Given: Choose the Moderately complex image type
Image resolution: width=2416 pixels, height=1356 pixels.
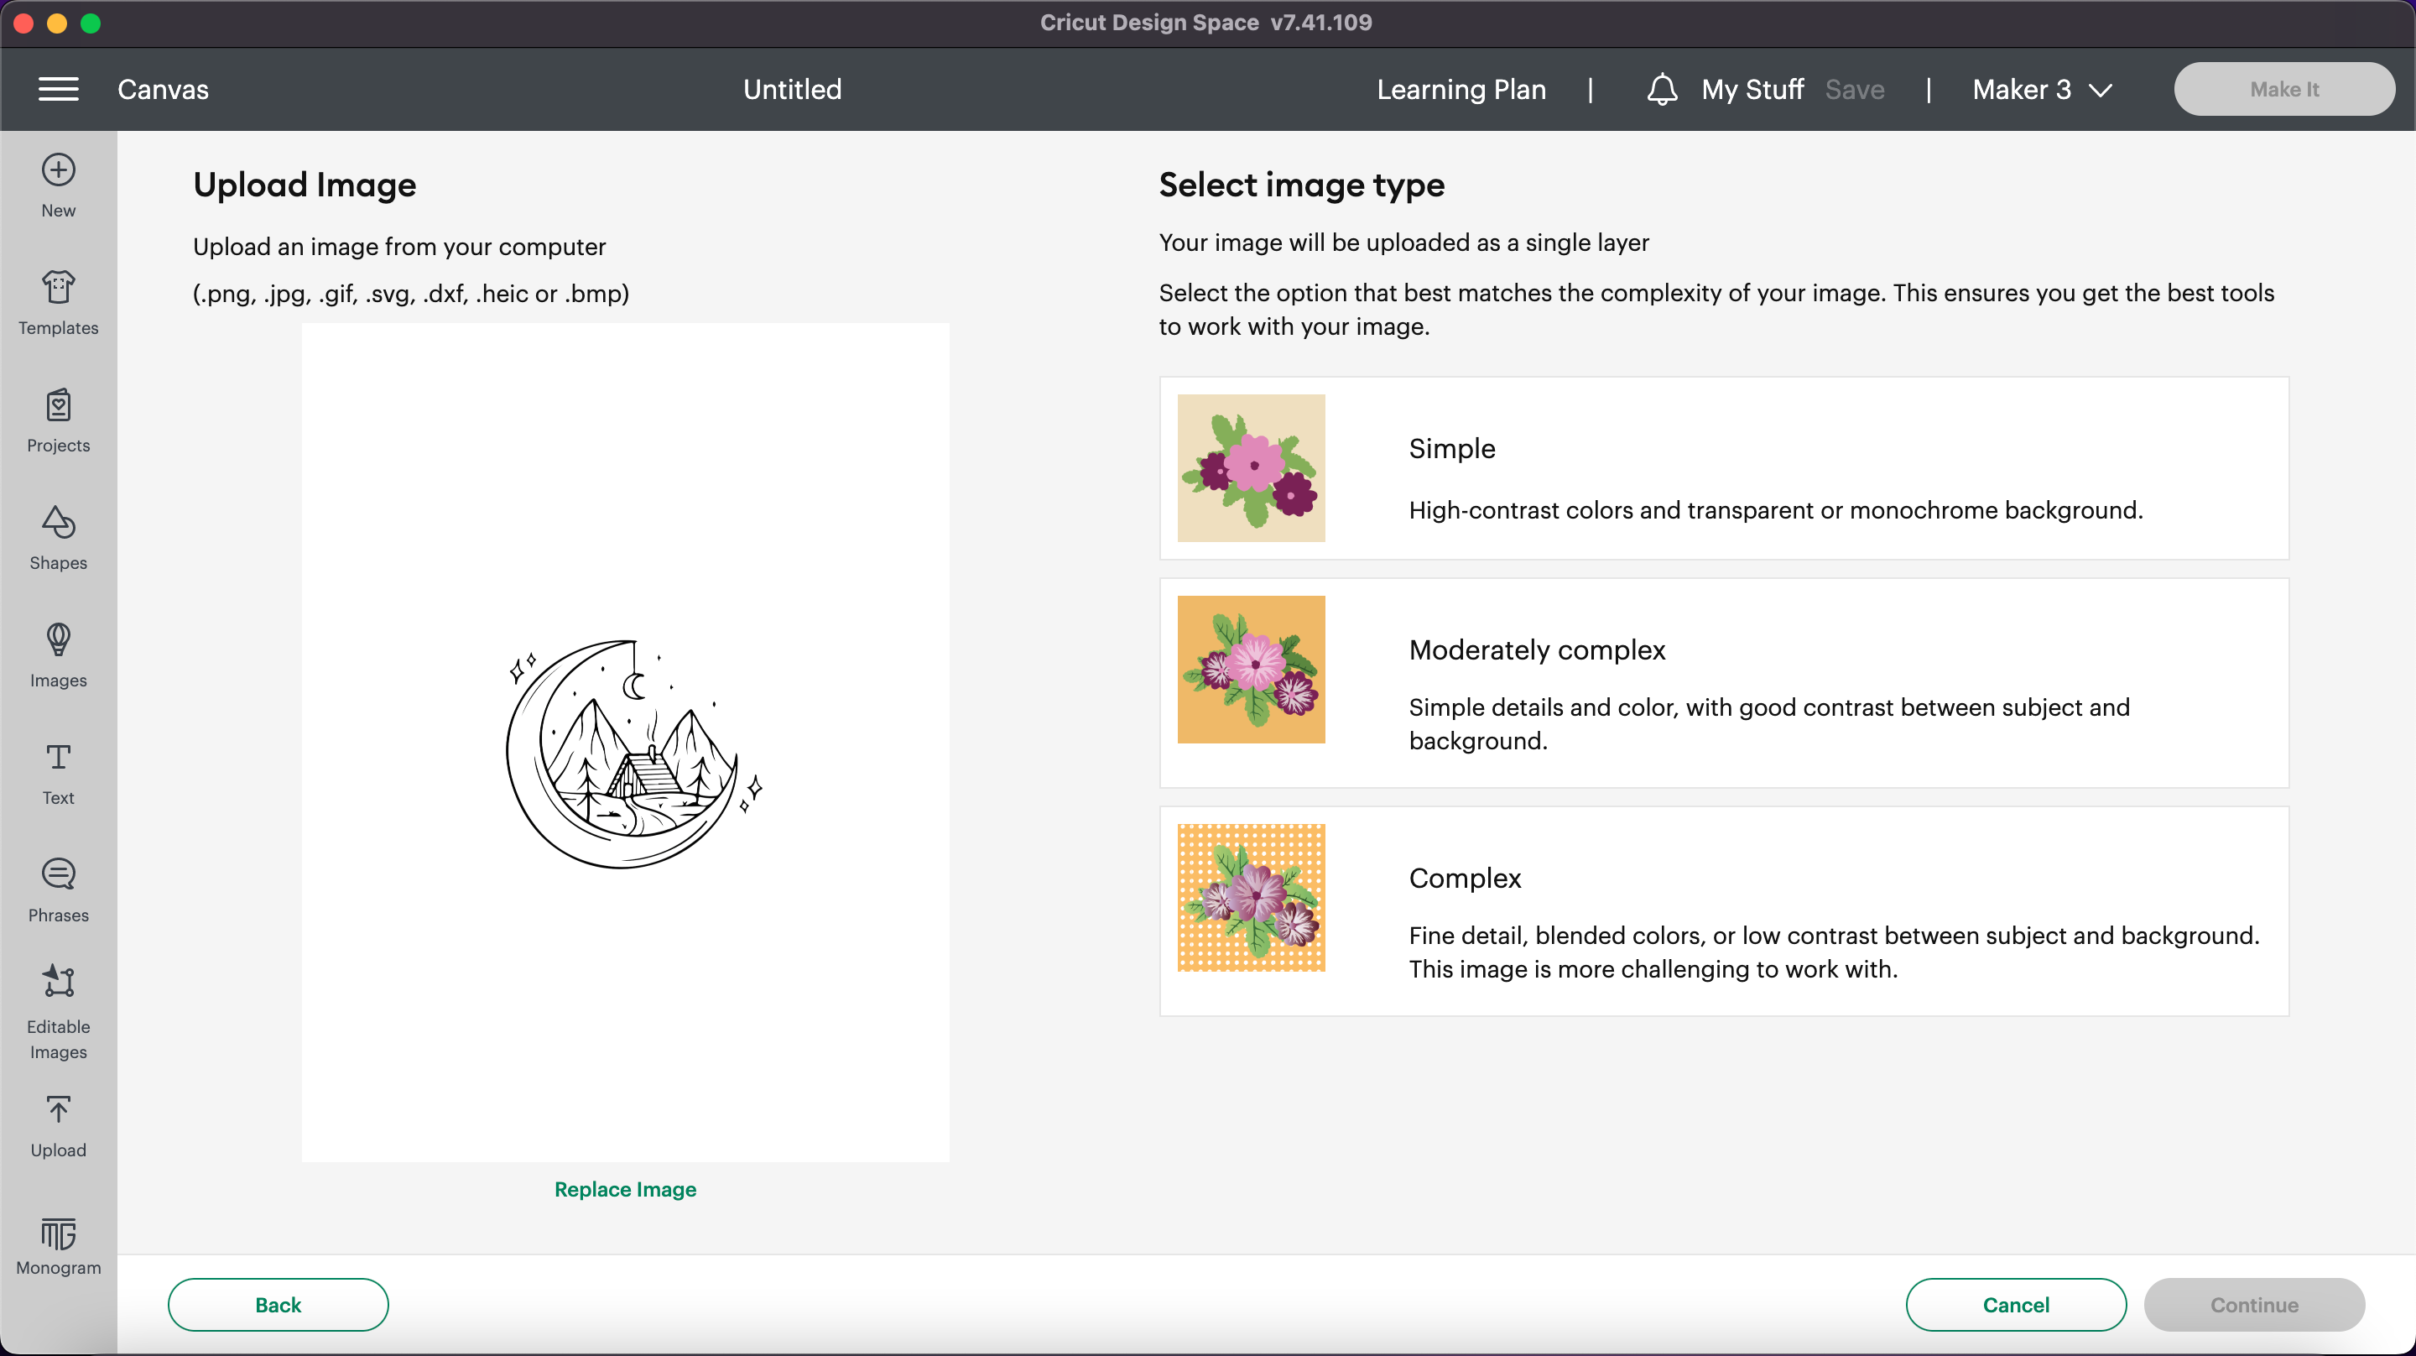Looking at the screenshot, I should 1724,682.
